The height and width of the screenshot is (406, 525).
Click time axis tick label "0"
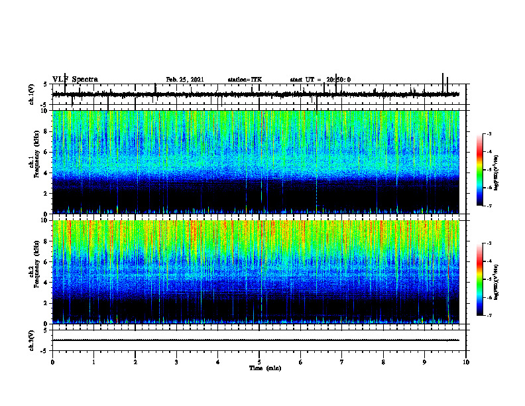pos(52,362)
